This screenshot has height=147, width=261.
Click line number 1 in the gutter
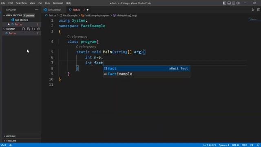click(x=52, y=20)
